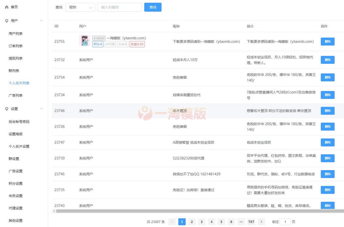Collapse the 设置 sidebar section
This screenshot has width=344, height=227.
point(41,109)
